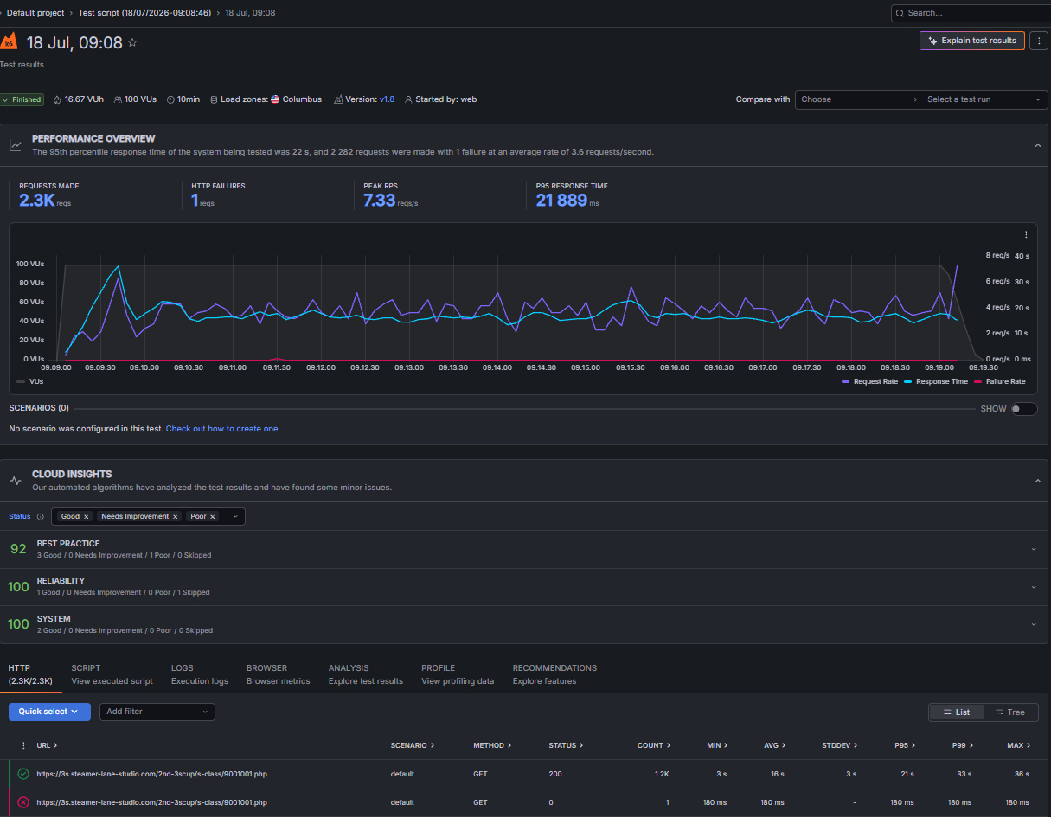Click the failed request red X icon

23,802
